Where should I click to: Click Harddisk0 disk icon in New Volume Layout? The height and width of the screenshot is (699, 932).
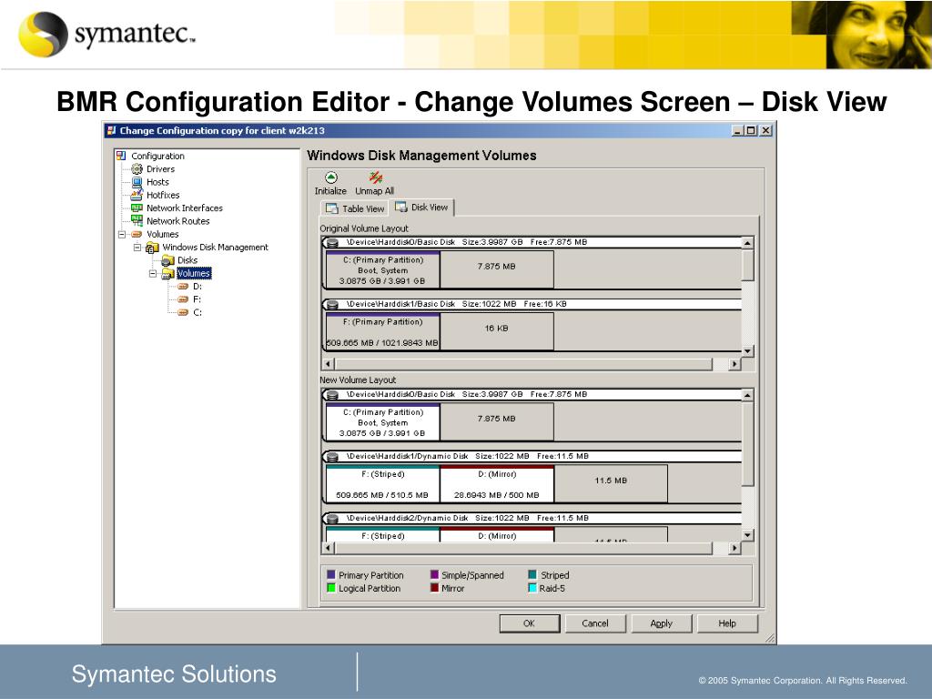[333, 395]
